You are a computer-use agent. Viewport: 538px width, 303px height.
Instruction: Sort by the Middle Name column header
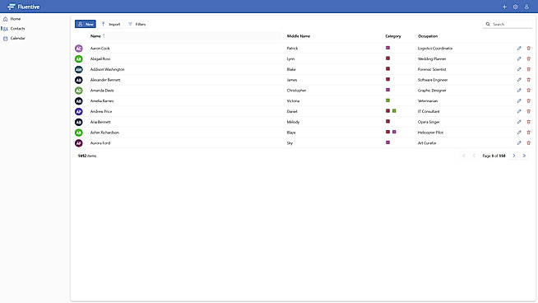pos(298,36)
